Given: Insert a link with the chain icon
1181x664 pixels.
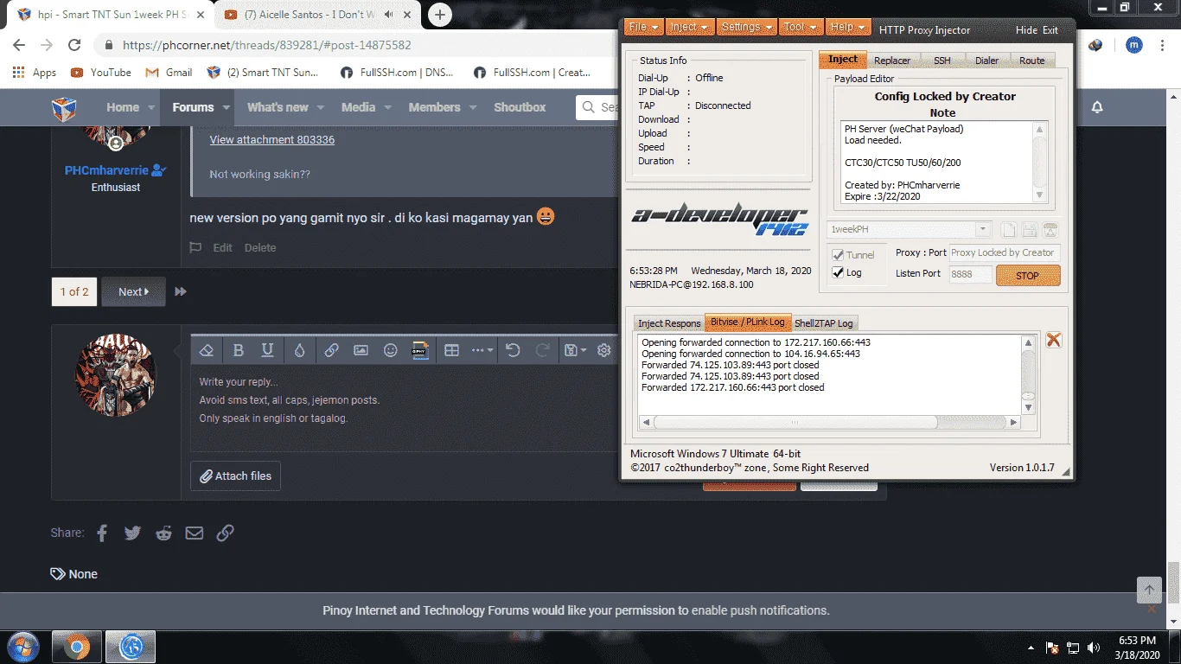Looking at the screenshot, I should click(331, 350).
